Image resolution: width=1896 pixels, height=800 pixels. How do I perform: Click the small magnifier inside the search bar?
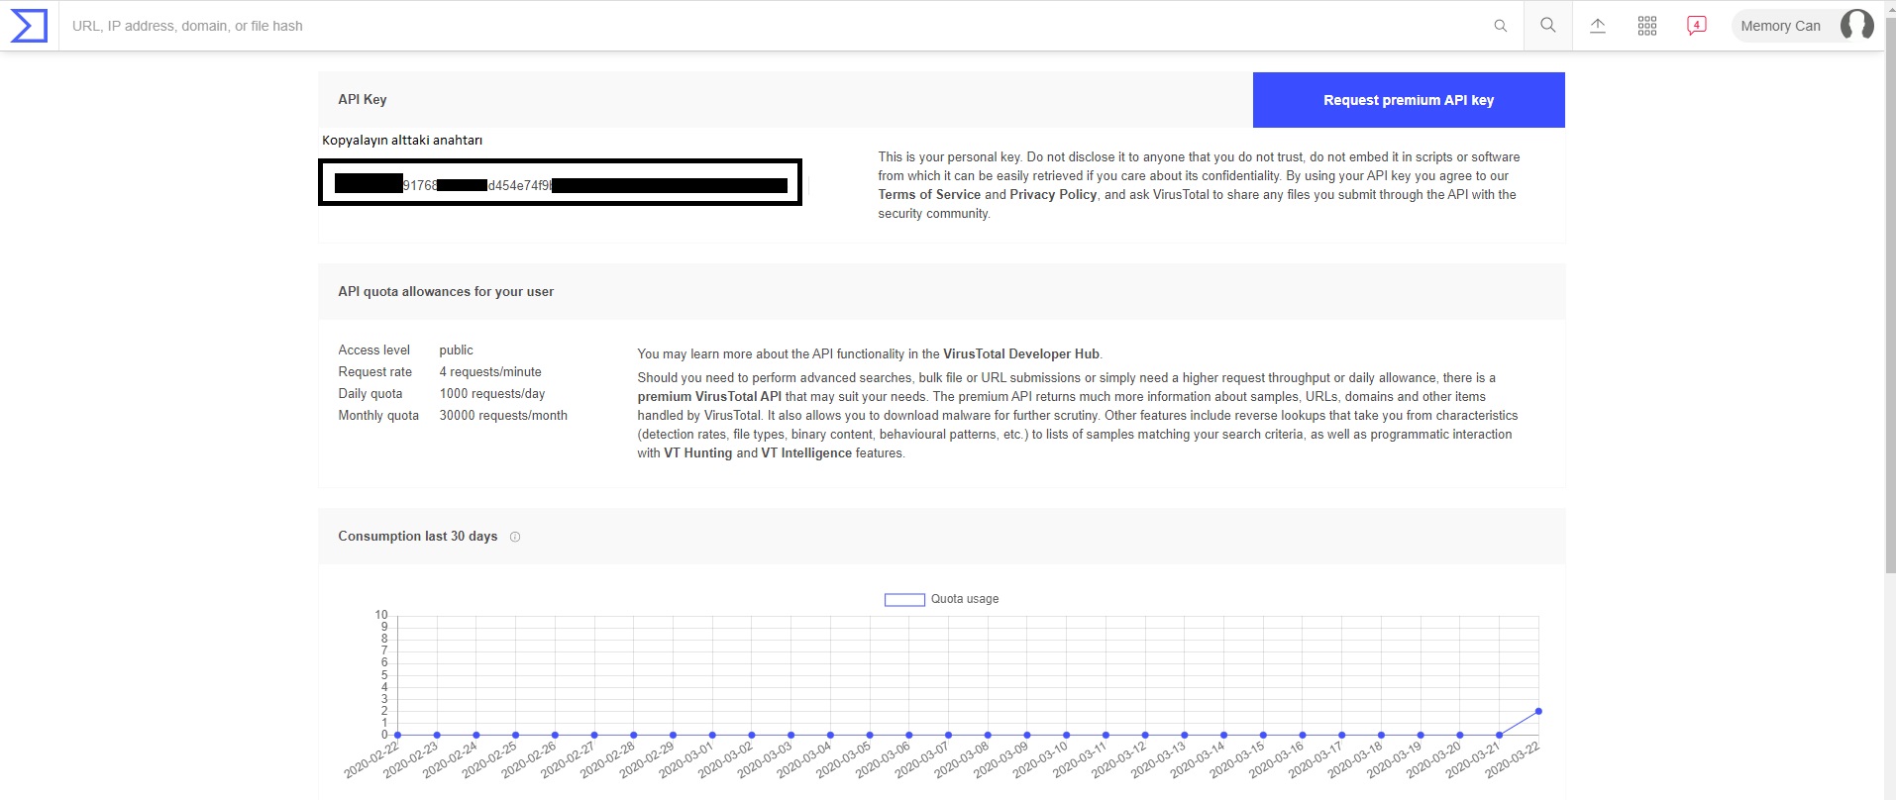point(1501,26)
